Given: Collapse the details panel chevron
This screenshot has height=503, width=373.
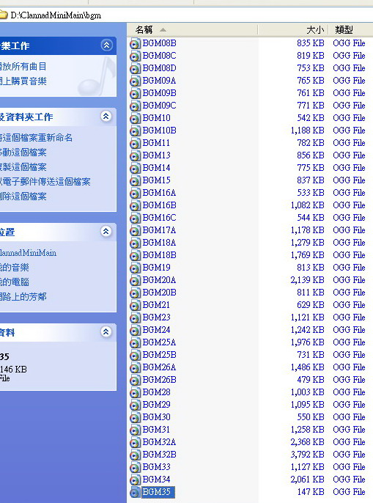Looking at the screenshot, I should tap(106, 331).
